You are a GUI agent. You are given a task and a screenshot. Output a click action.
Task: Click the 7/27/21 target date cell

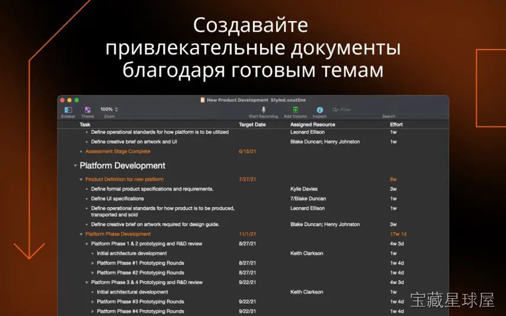coord(247,179)
